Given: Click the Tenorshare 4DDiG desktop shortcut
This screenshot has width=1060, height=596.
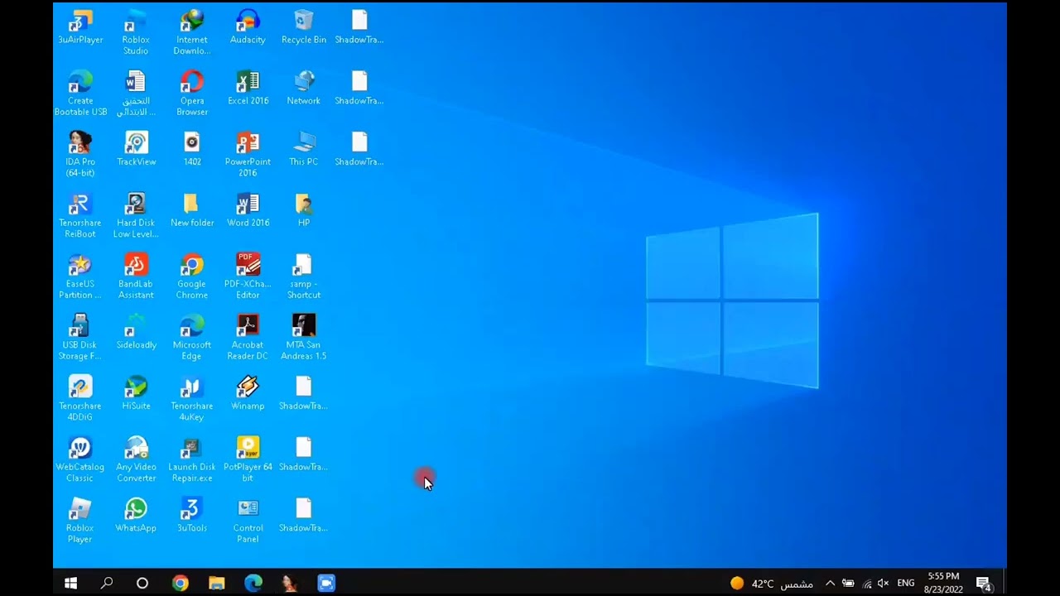Looking at the screenshot, I should 80,400.
